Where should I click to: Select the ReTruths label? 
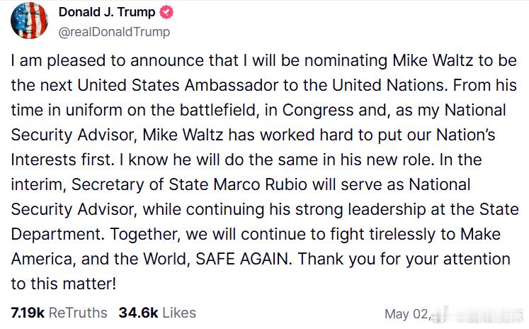(x=77, y=312)
